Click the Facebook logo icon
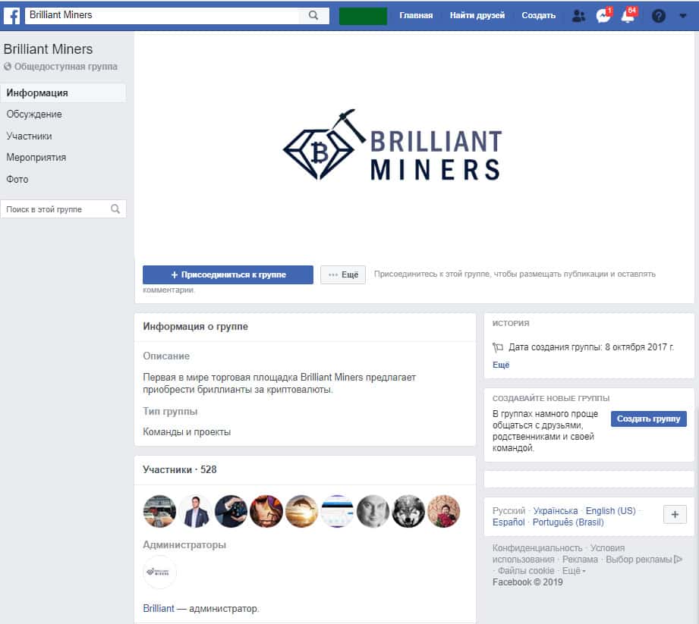 click(x=12, y=16)
